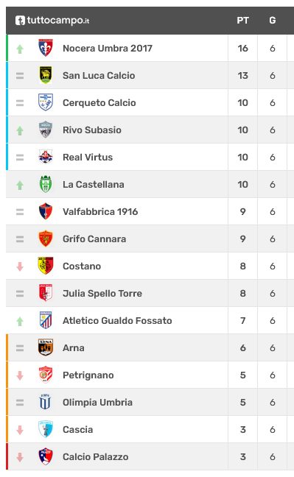Sort by the PT column header
The width and height of the screenshot is (294, 477).
click(x=243, y=21)
